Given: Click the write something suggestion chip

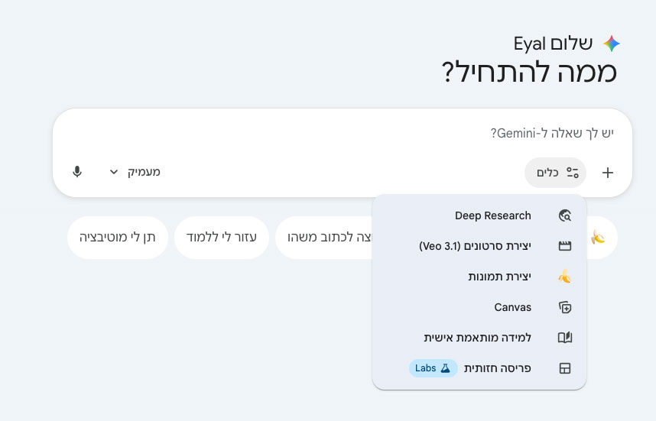Looking at the screenshot, I should (x=325, y=237).
